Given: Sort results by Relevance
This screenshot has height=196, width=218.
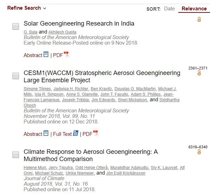Looking at the screenshot, I should (x=194, y=9).
